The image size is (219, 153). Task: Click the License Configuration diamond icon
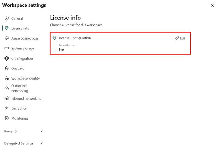(x=55, y=38)
